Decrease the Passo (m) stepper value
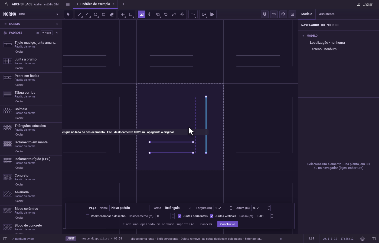Screen dimensions: 379x243 click(x=272, y=218)
